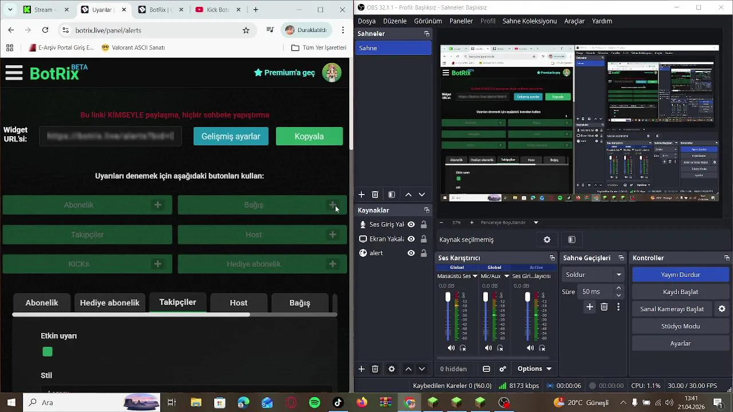Open source properties gear in Kaynaklar toolbar
Viewport: 733px width, 412px height.
click(x=392, y=369)
